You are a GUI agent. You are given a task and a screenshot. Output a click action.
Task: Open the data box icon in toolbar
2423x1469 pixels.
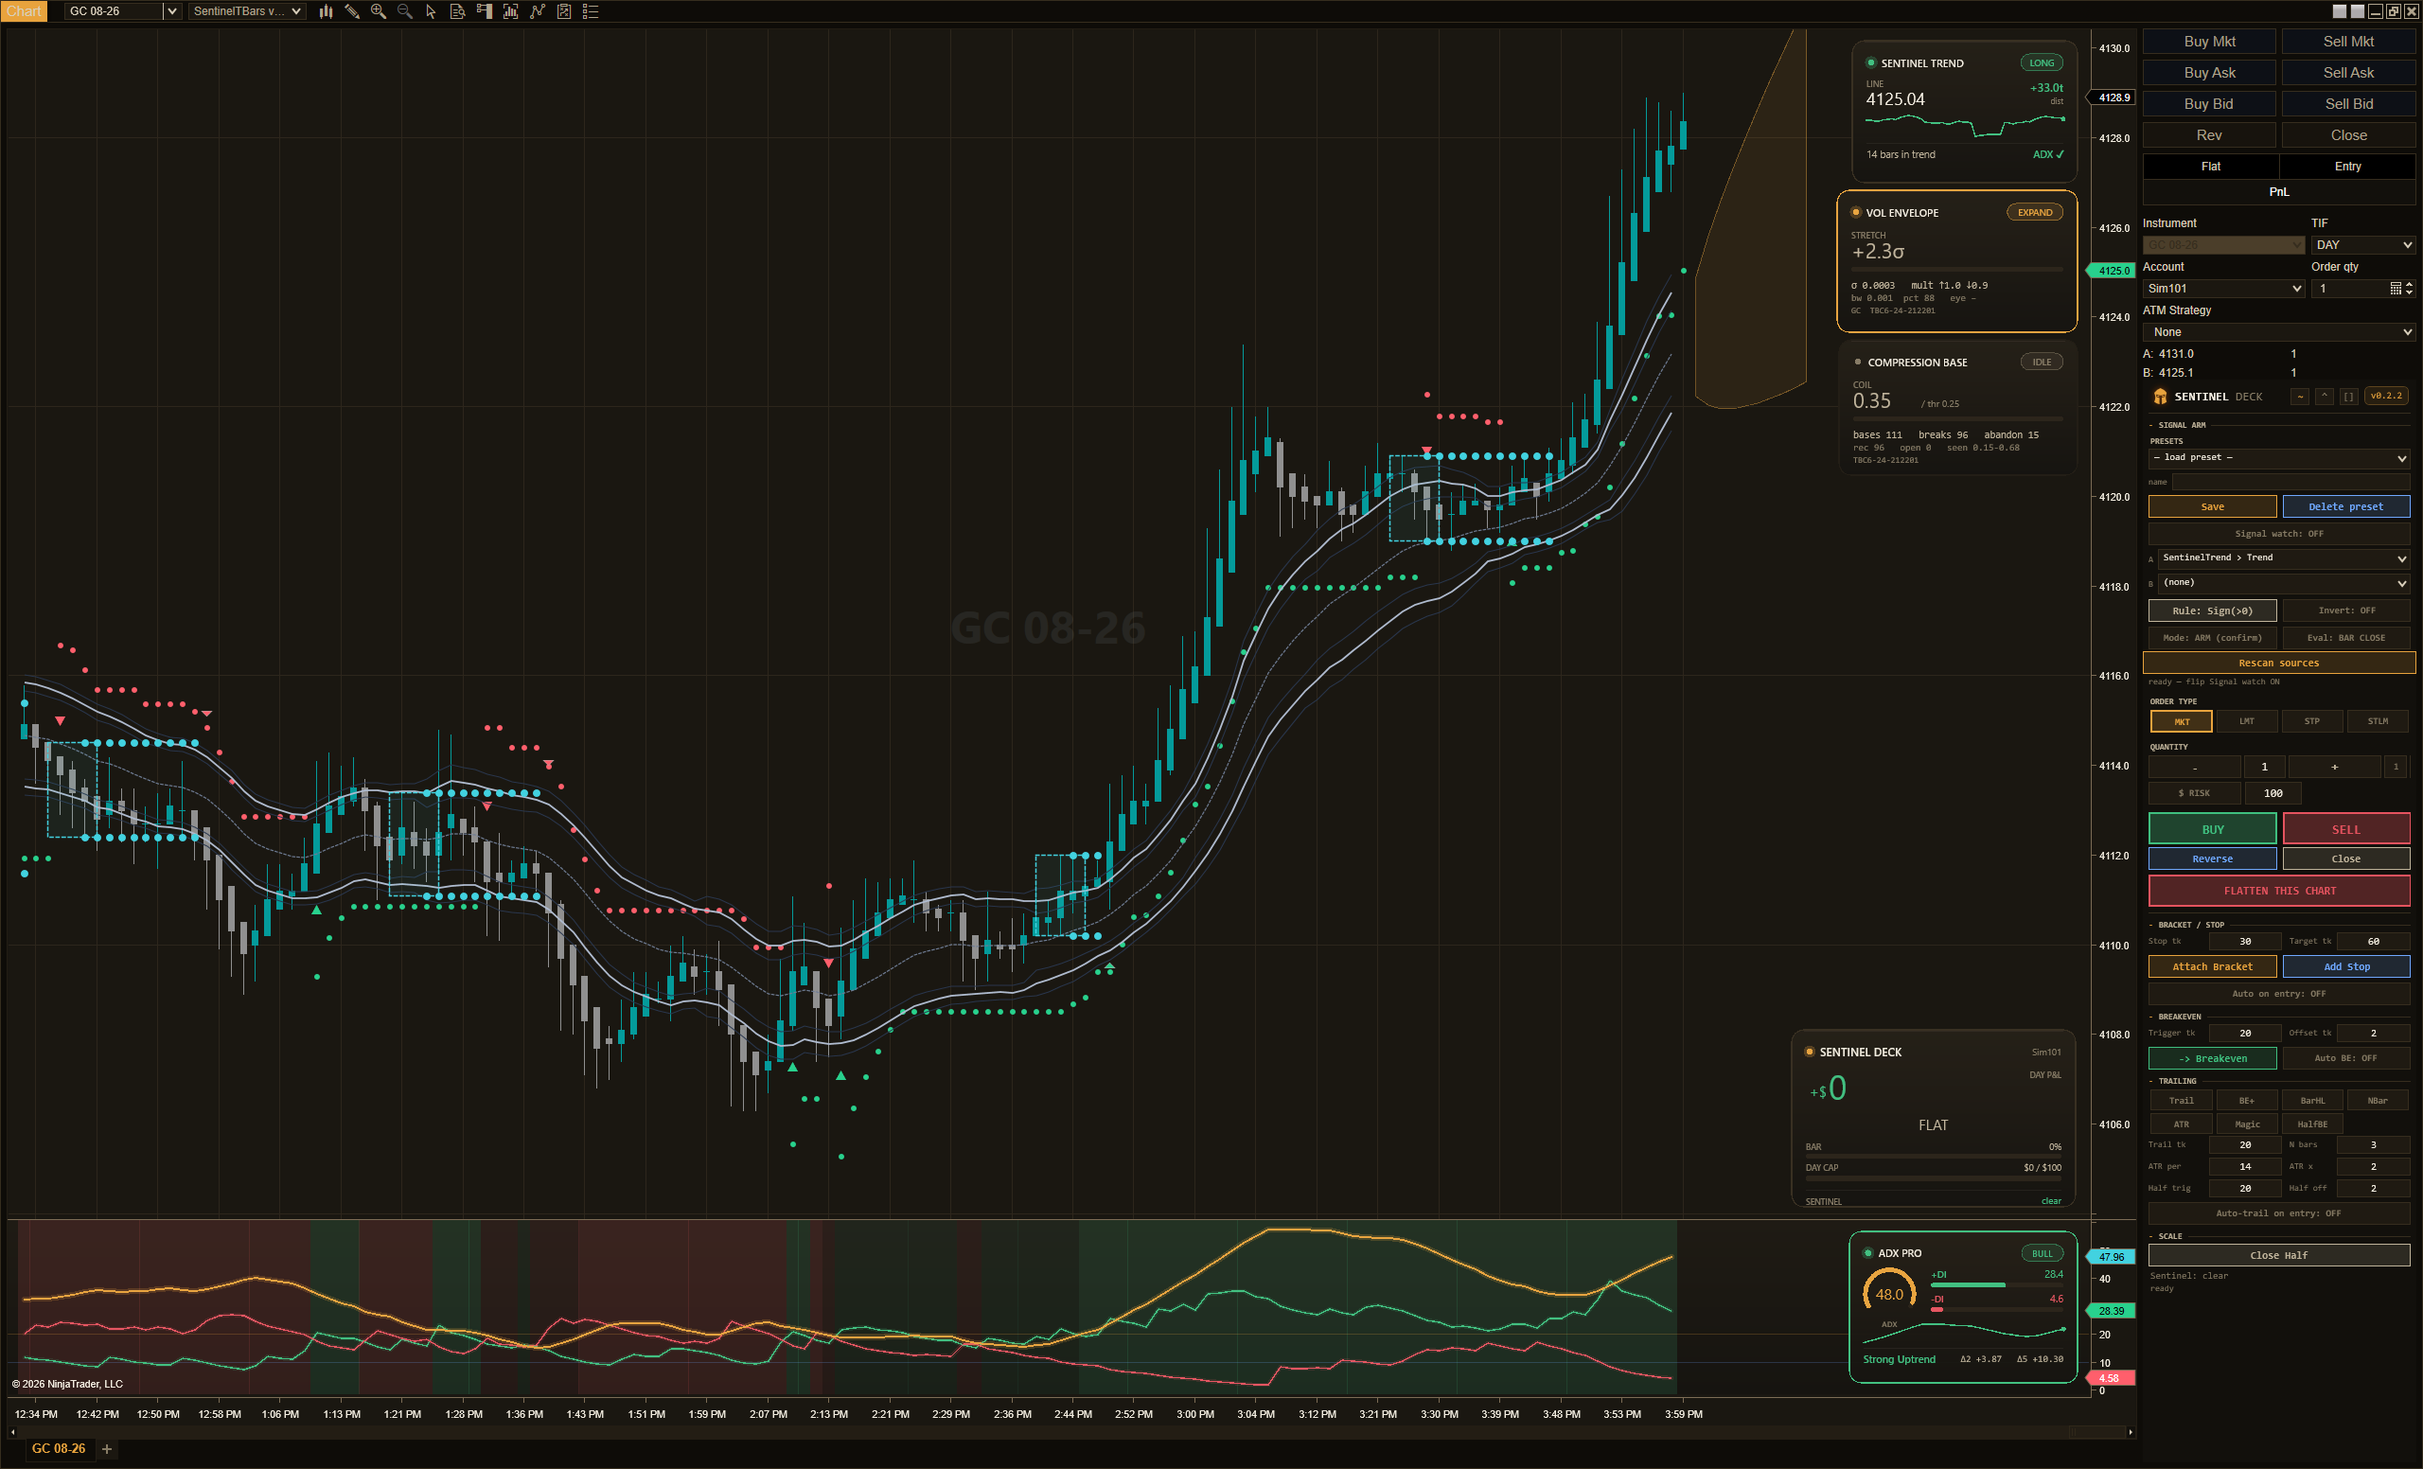click(x=457, y=11)
